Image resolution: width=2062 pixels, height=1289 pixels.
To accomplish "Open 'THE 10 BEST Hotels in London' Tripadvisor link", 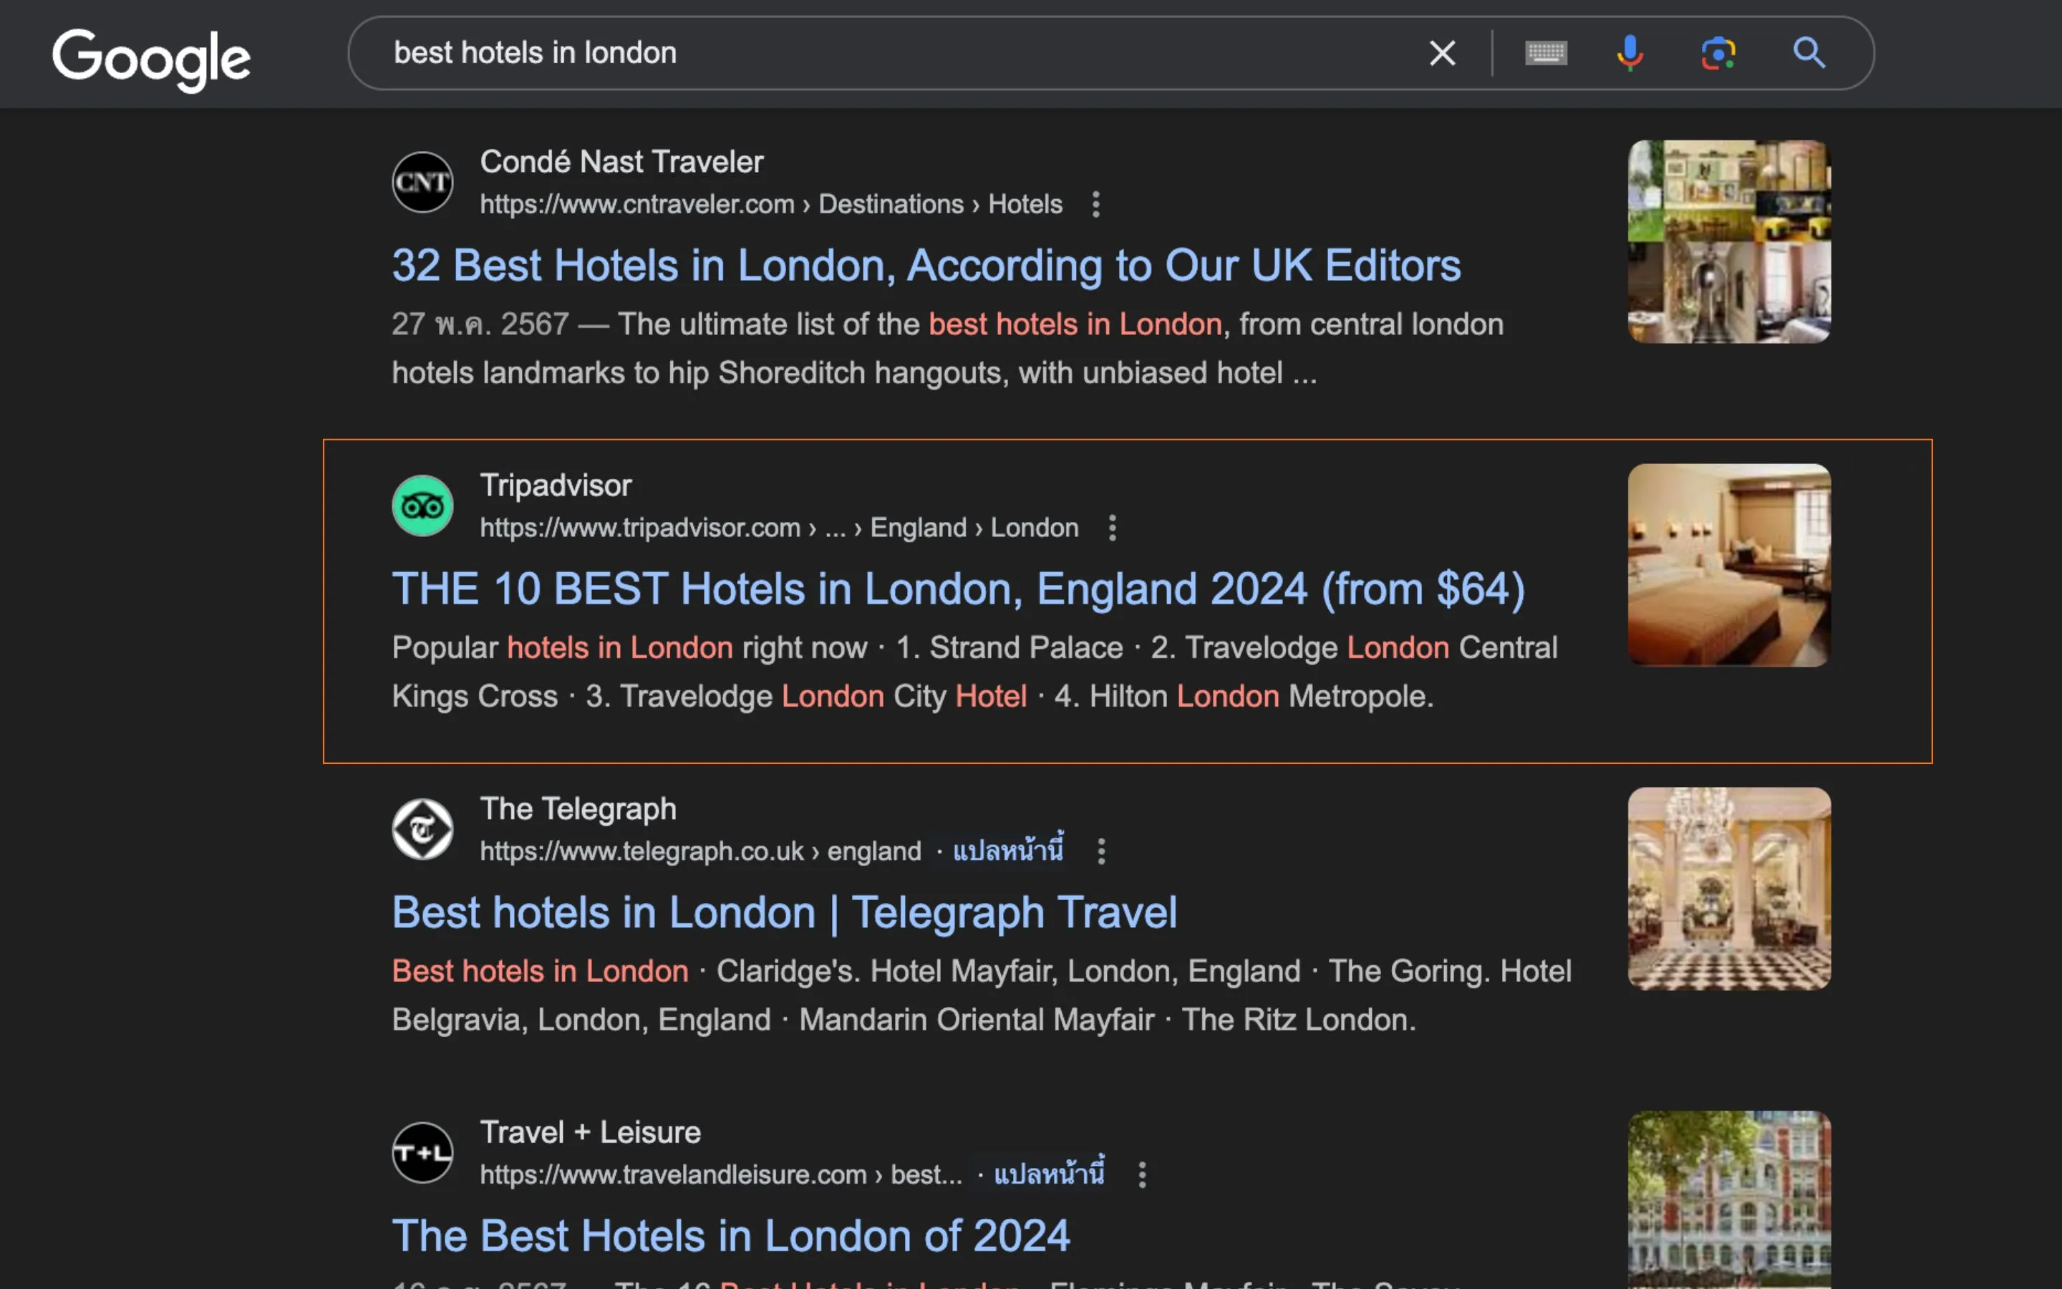I will [x=958, y=588].
